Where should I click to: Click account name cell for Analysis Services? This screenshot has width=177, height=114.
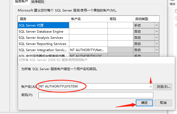(x=88, y=37)
